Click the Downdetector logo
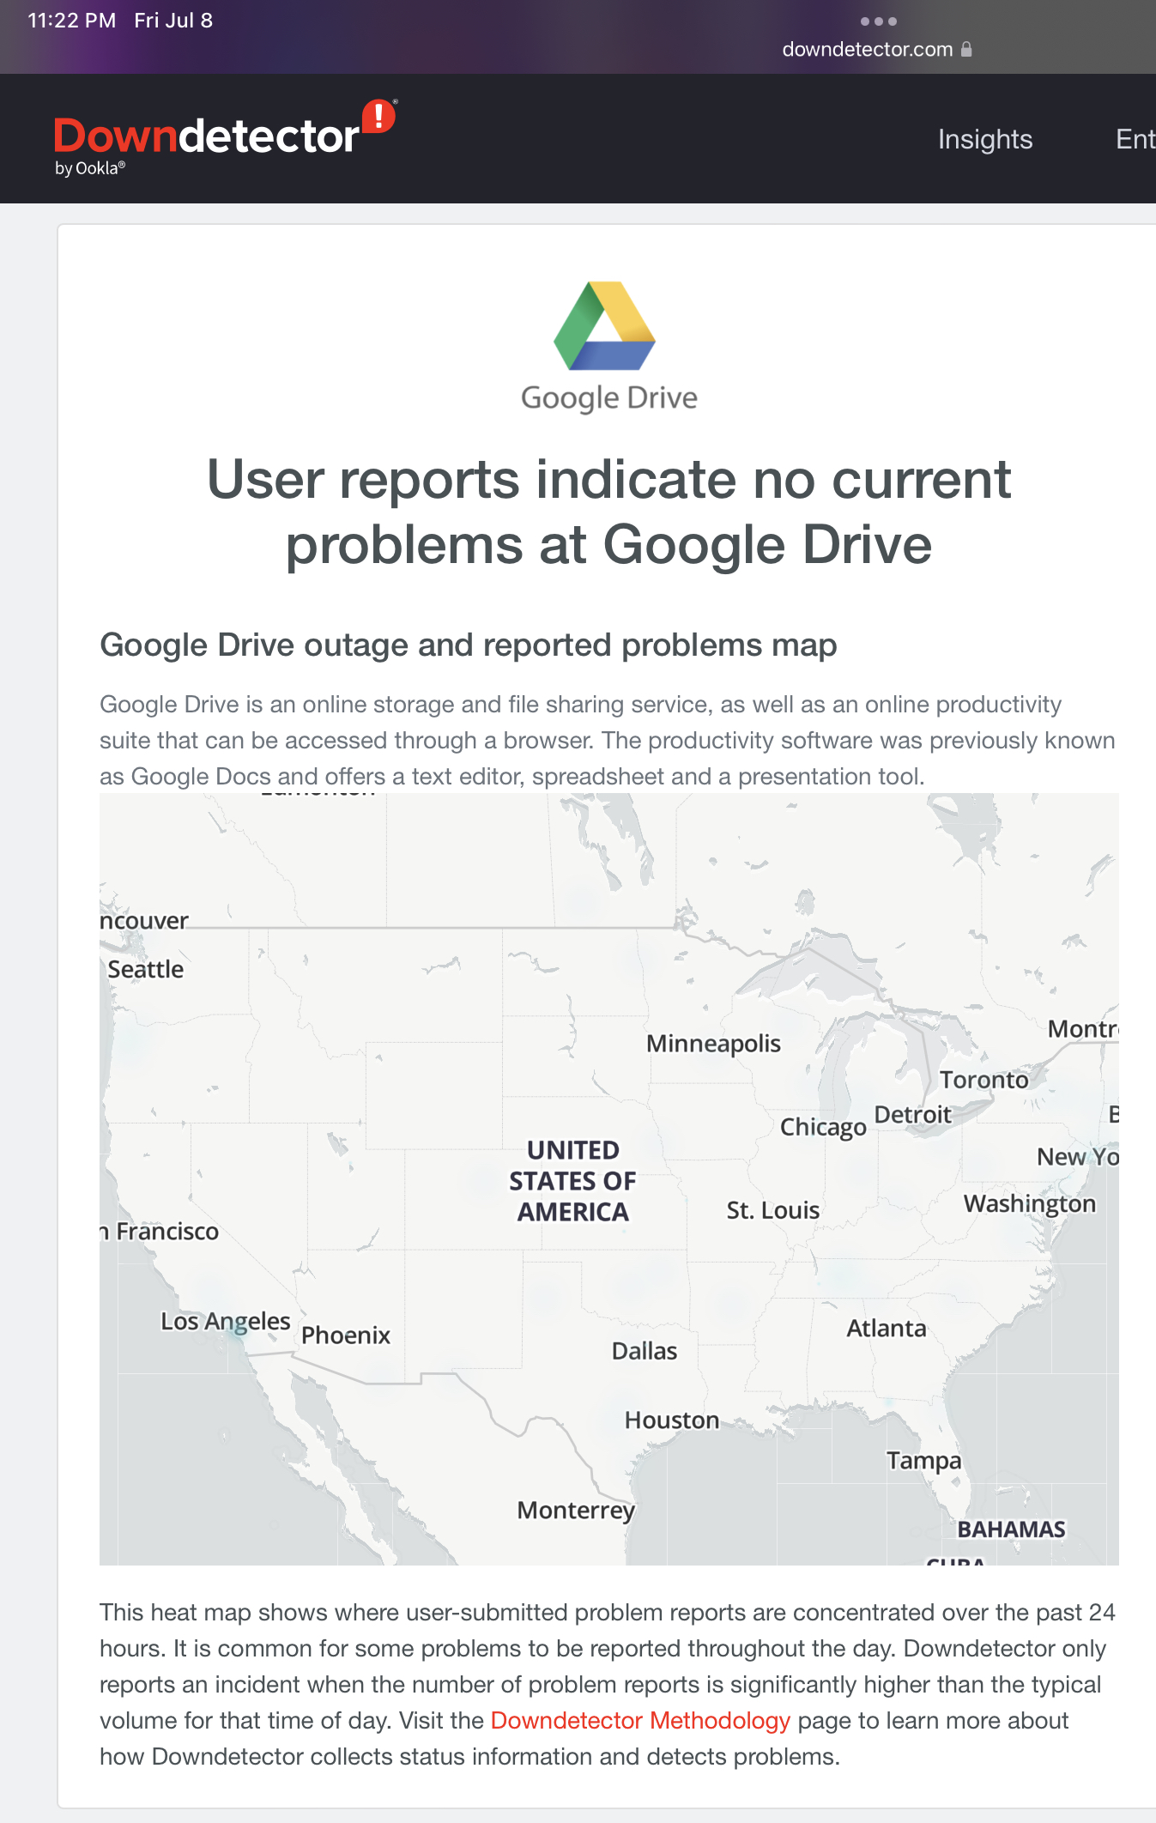 [x=225, y=139]
